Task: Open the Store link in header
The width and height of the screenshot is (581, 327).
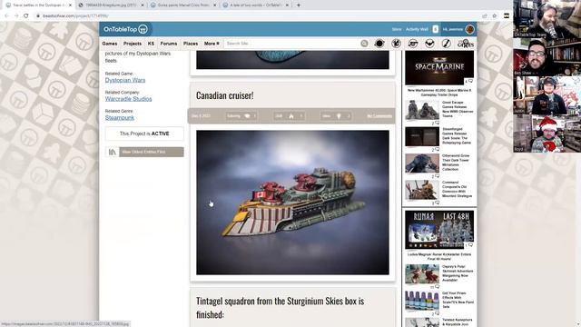Action: [397, 29]
